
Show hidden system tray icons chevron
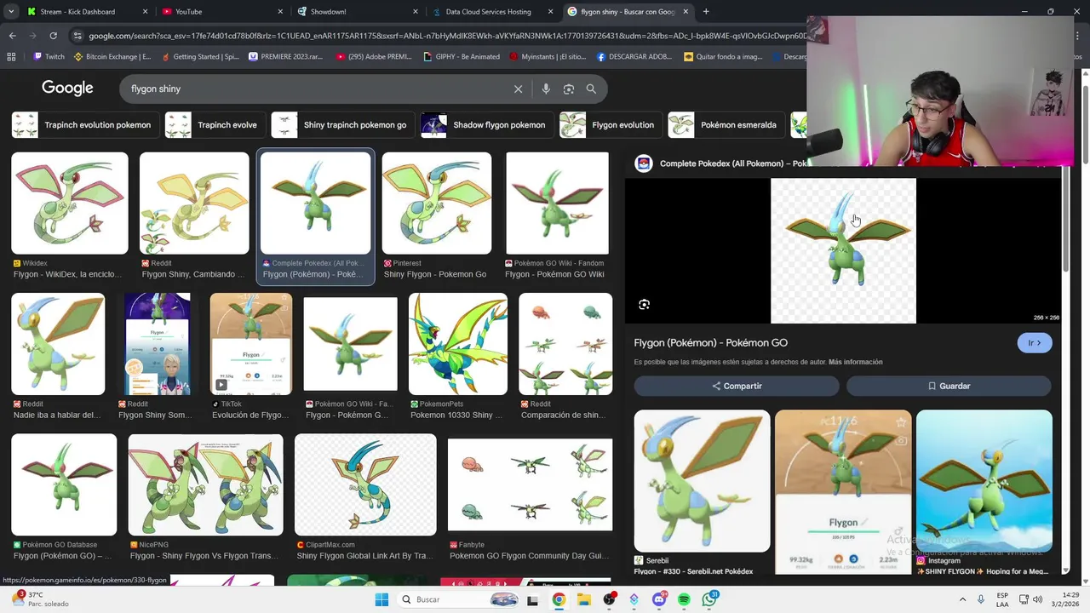coord(961,599)
